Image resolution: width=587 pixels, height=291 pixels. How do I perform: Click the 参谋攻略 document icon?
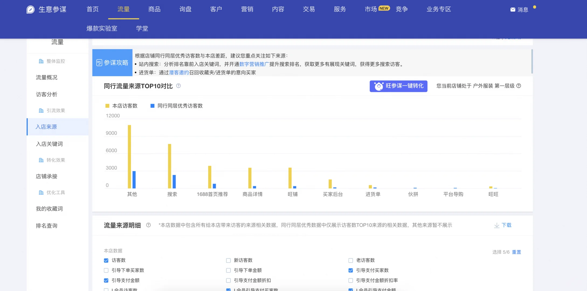(x=99, y=63)
